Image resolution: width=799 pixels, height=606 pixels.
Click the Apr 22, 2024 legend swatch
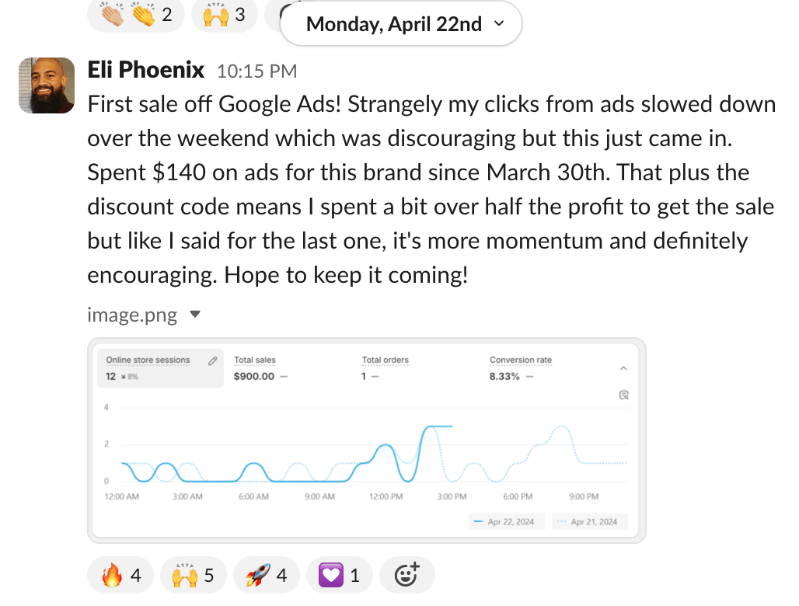[x=479, y=522]
